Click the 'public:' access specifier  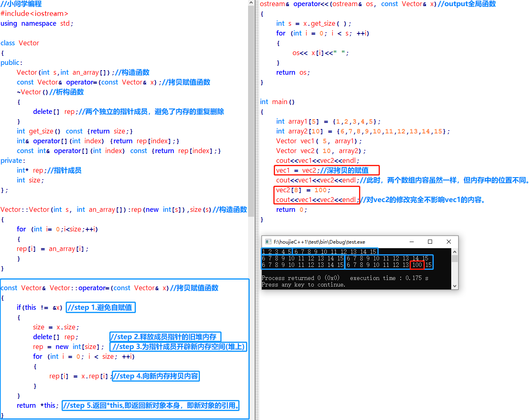tap(11, 62)
